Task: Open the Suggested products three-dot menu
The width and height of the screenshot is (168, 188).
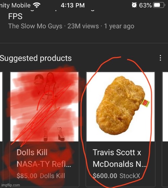Action: [x=160, y=58]
